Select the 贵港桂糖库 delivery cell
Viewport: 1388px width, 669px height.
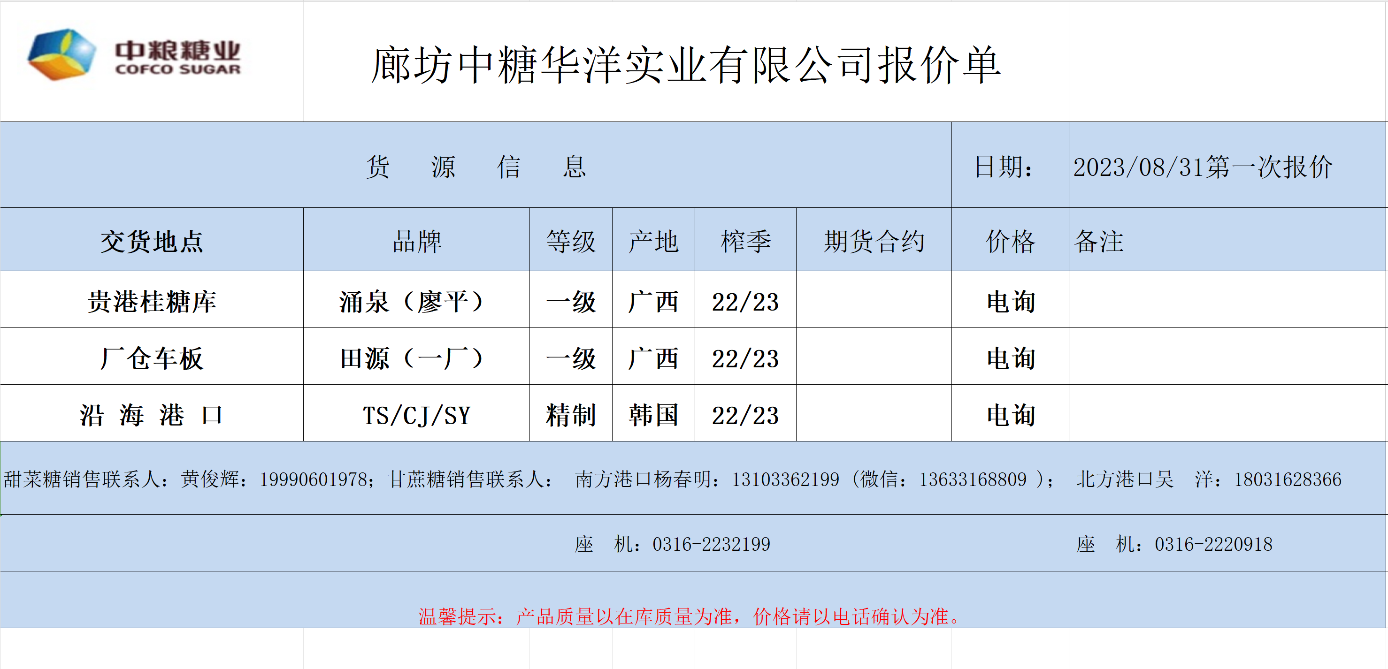pos(152,301)
